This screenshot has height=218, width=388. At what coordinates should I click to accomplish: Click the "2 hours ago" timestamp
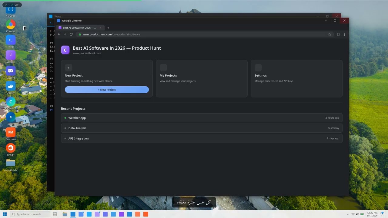click(x=332, y=118)
